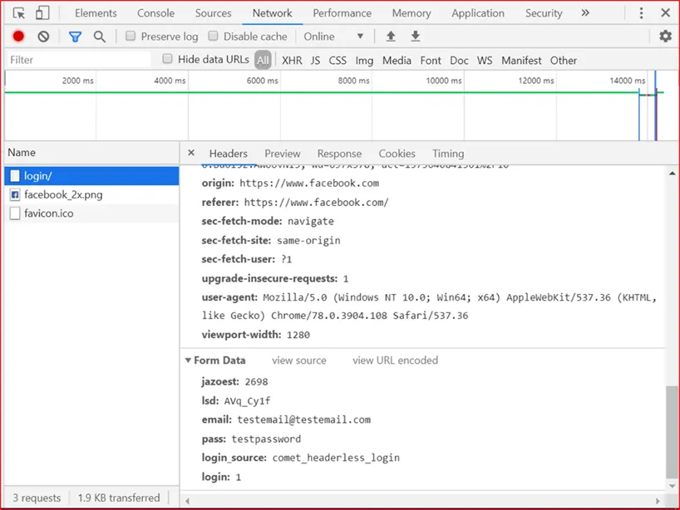Screen dimensions: 680x510
Task: Open the Online throttling dropdown
Action: point(333,37)
